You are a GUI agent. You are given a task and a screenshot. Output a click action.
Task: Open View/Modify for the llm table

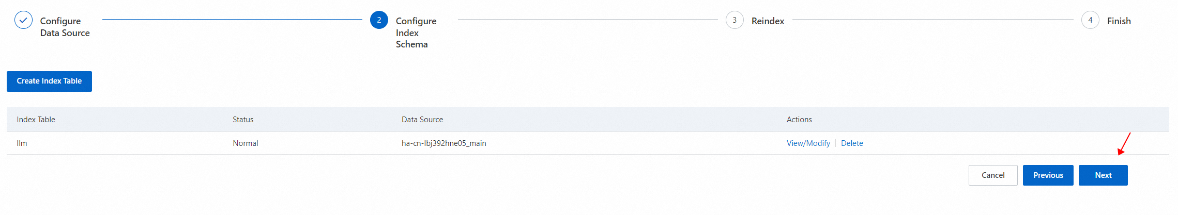(808, 143)
